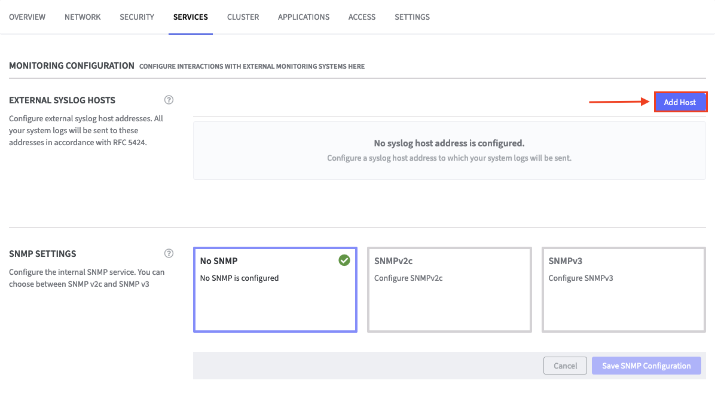The height and width of the screenshot is (408, 715).
Task: Open the Security tab
Action: pyautogui.click(x=137, y=17)
